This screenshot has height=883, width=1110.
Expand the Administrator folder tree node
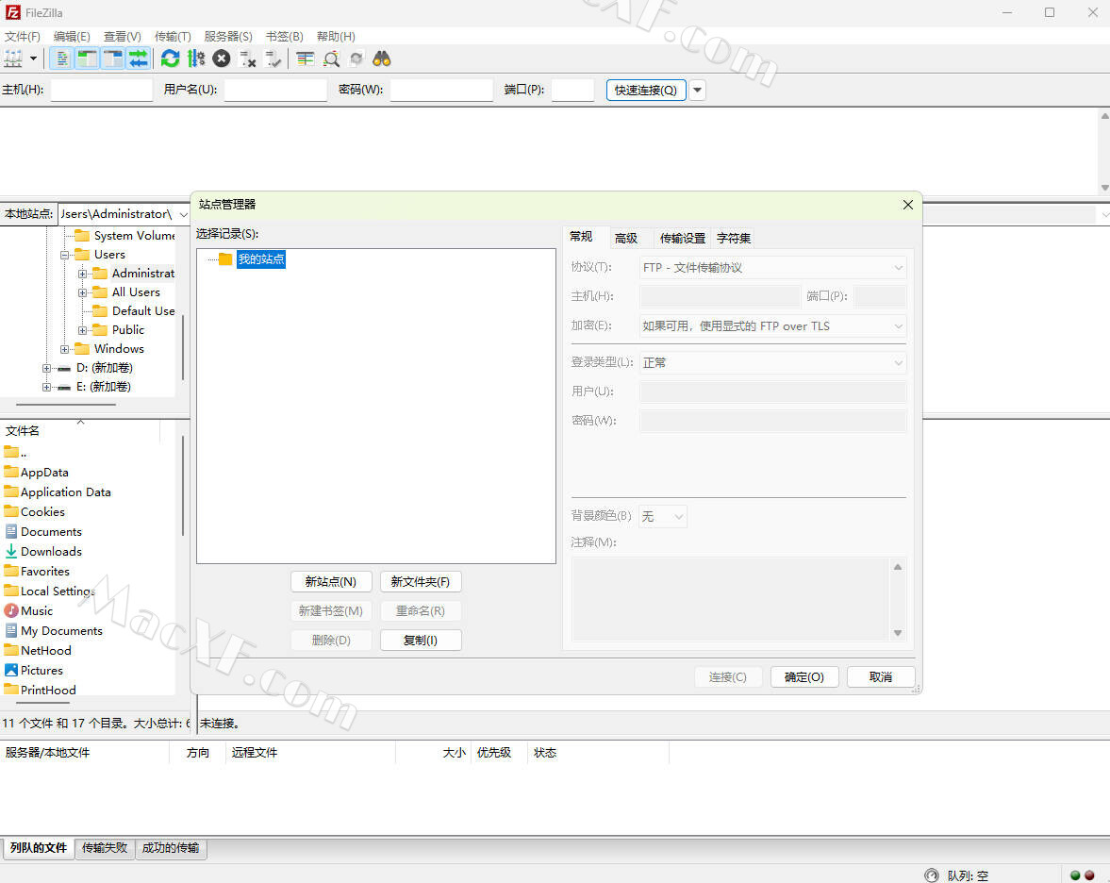pyautogui.click(x=82, y=274)
